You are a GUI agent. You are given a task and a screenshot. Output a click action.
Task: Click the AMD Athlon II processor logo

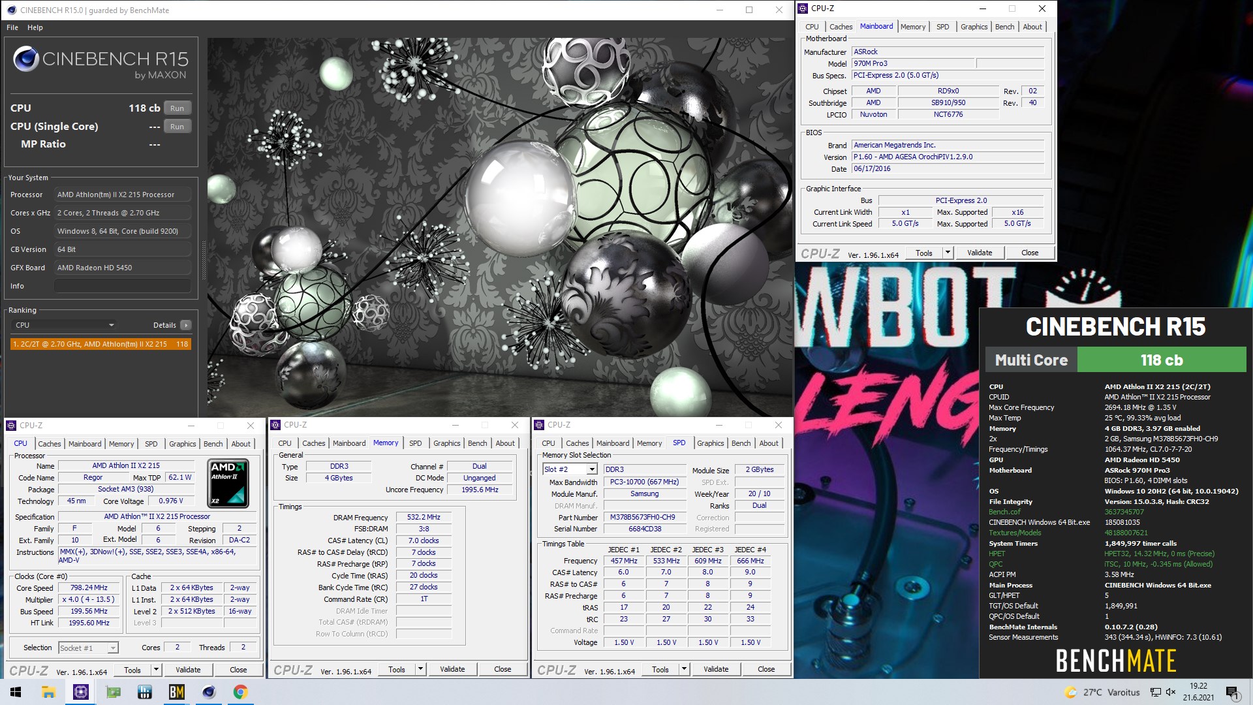tap(228, 484)
